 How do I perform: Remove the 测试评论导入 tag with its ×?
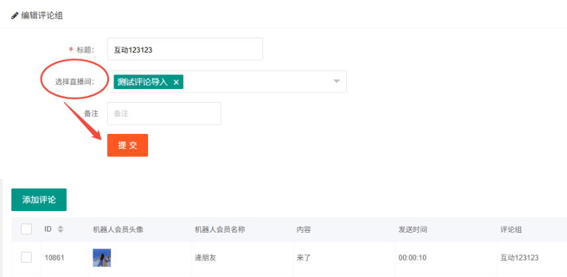click(176, 82)
